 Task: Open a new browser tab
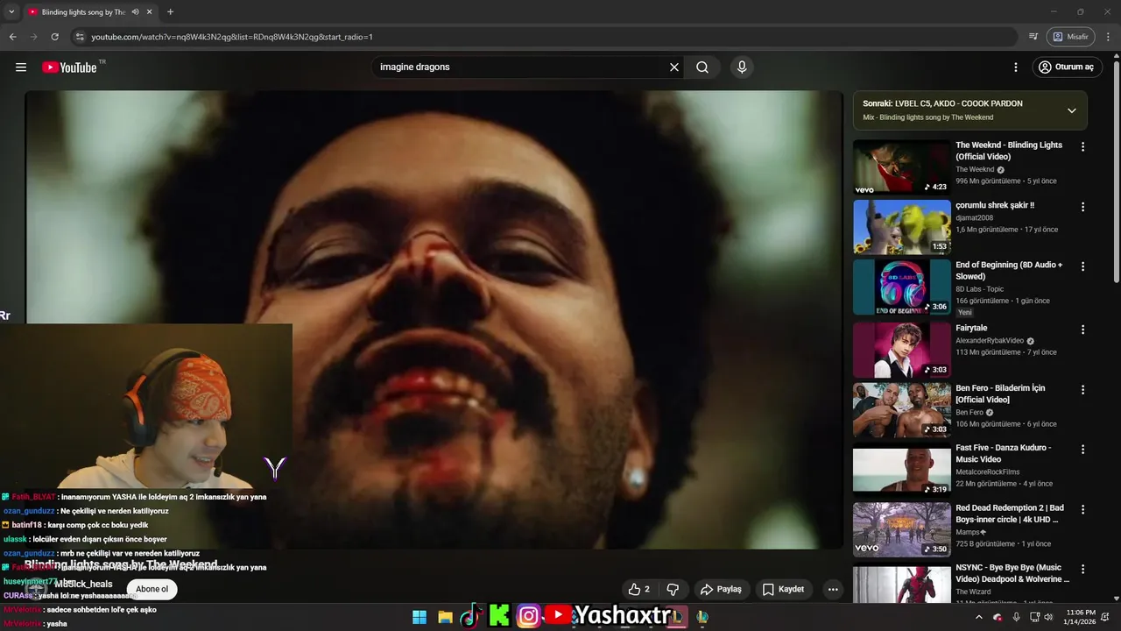(170, 12)
